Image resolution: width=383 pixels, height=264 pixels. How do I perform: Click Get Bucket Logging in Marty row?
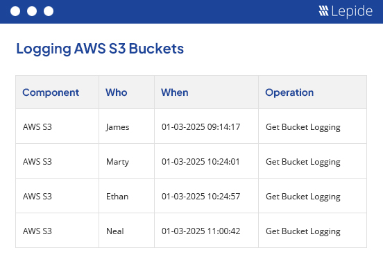[x=303, y=162]
